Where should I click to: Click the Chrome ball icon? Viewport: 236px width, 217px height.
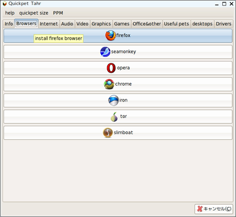click(x=109, y=84)
